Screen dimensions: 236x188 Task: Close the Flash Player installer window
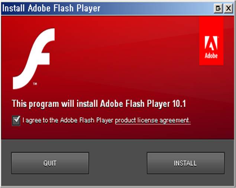(229, 8)
